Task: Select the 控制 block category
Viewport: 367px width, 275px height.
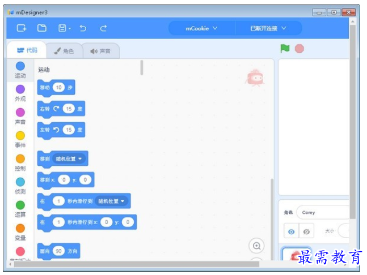Action: [20, 162]
